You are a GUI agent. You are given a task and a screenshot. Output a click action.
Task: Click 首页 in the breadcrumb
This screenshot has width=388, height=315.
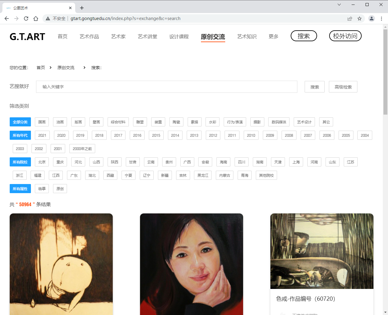[x=41, y=68]
